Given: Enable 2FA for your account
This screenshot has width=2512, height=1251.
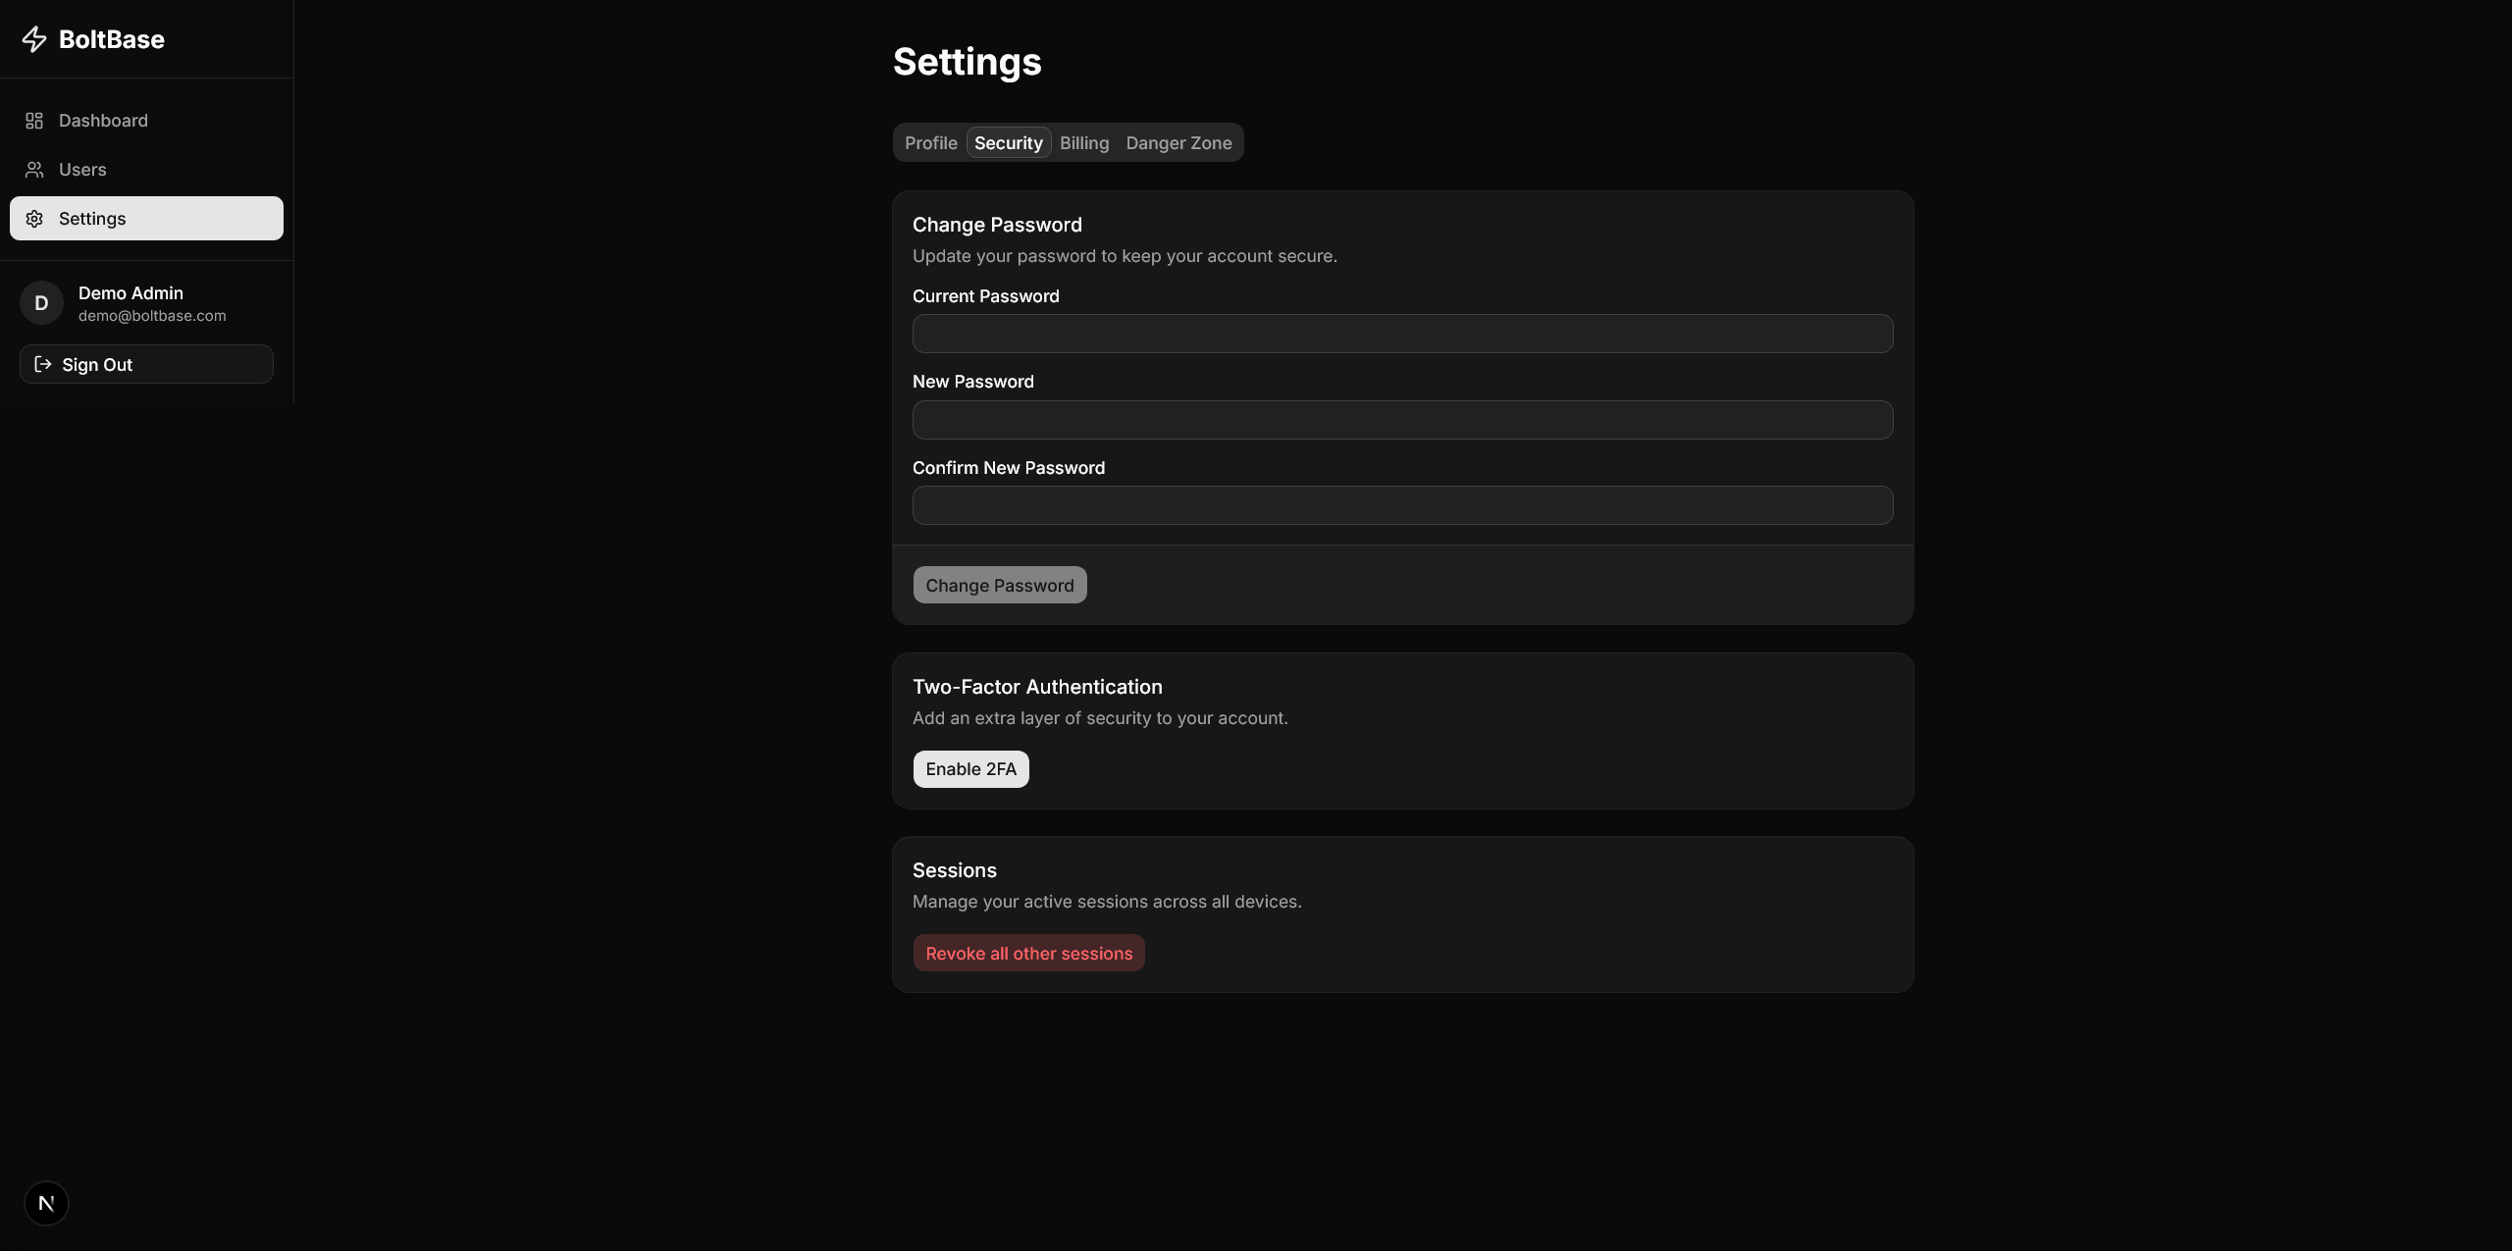Looking at the screenshot, I should [969, 769].
